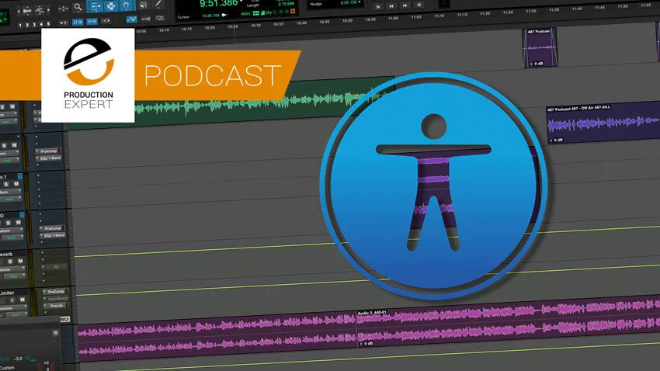Viewport: 660px width, 371px height.
Task: Click the 10:25 mark on the timeline ruler
Action: pos(232,26)
